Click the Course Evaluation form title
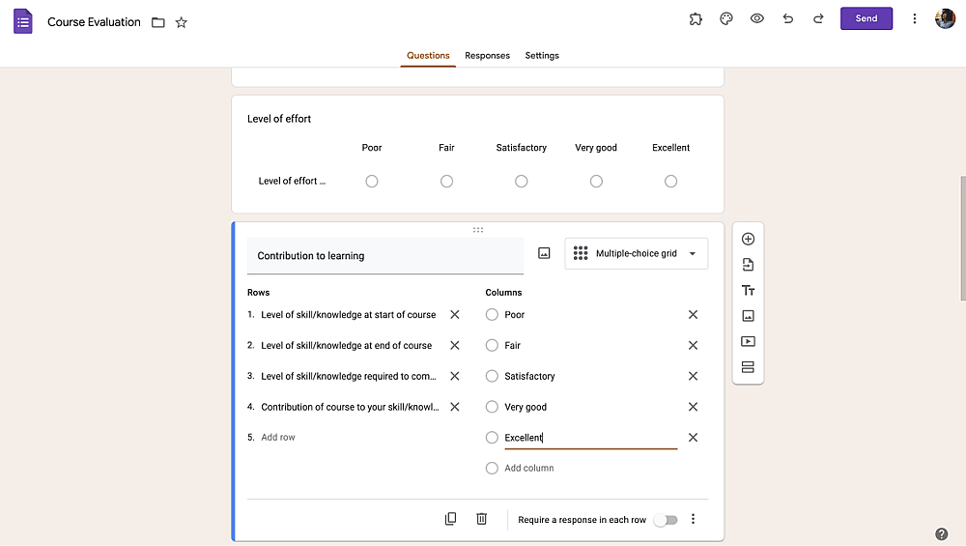 click(x=95, y=22)
